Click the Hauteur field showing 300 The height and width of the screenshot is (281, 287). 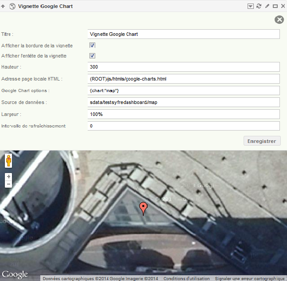click(x=184, y=67)
